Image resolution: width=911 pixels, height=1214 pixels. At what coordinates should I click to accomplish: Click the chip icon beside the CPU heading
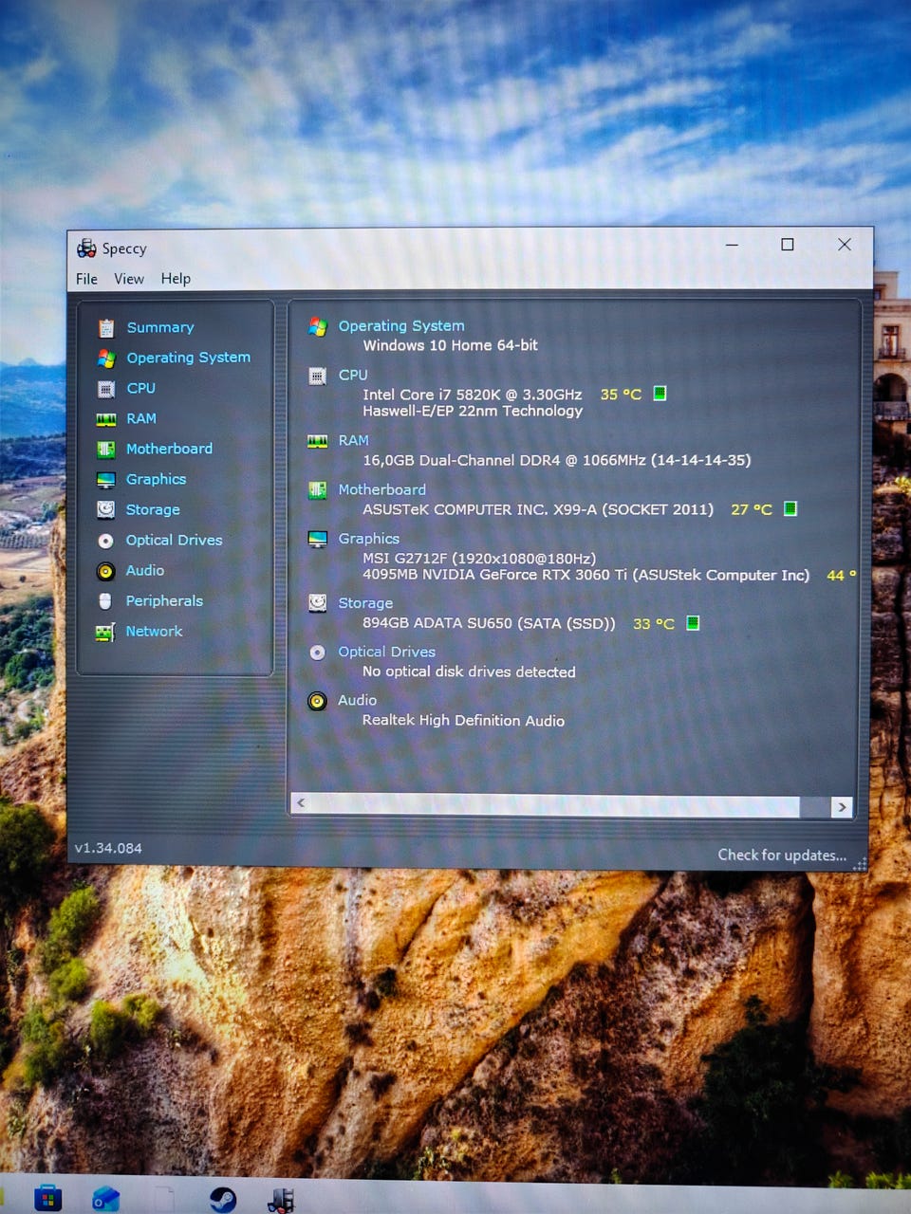click(318, 376)
